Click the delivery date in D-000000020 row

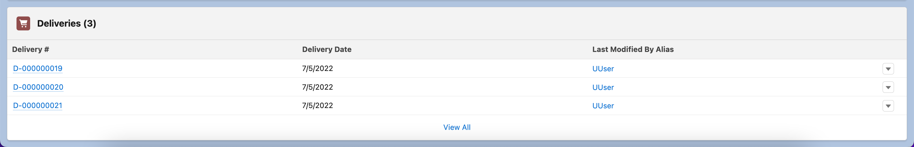click(x=317, y=87)
